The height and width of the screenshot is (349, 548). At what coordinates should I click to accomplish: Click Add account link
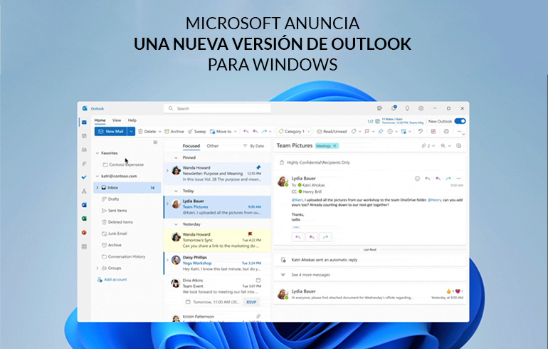[x=112, y=280]
